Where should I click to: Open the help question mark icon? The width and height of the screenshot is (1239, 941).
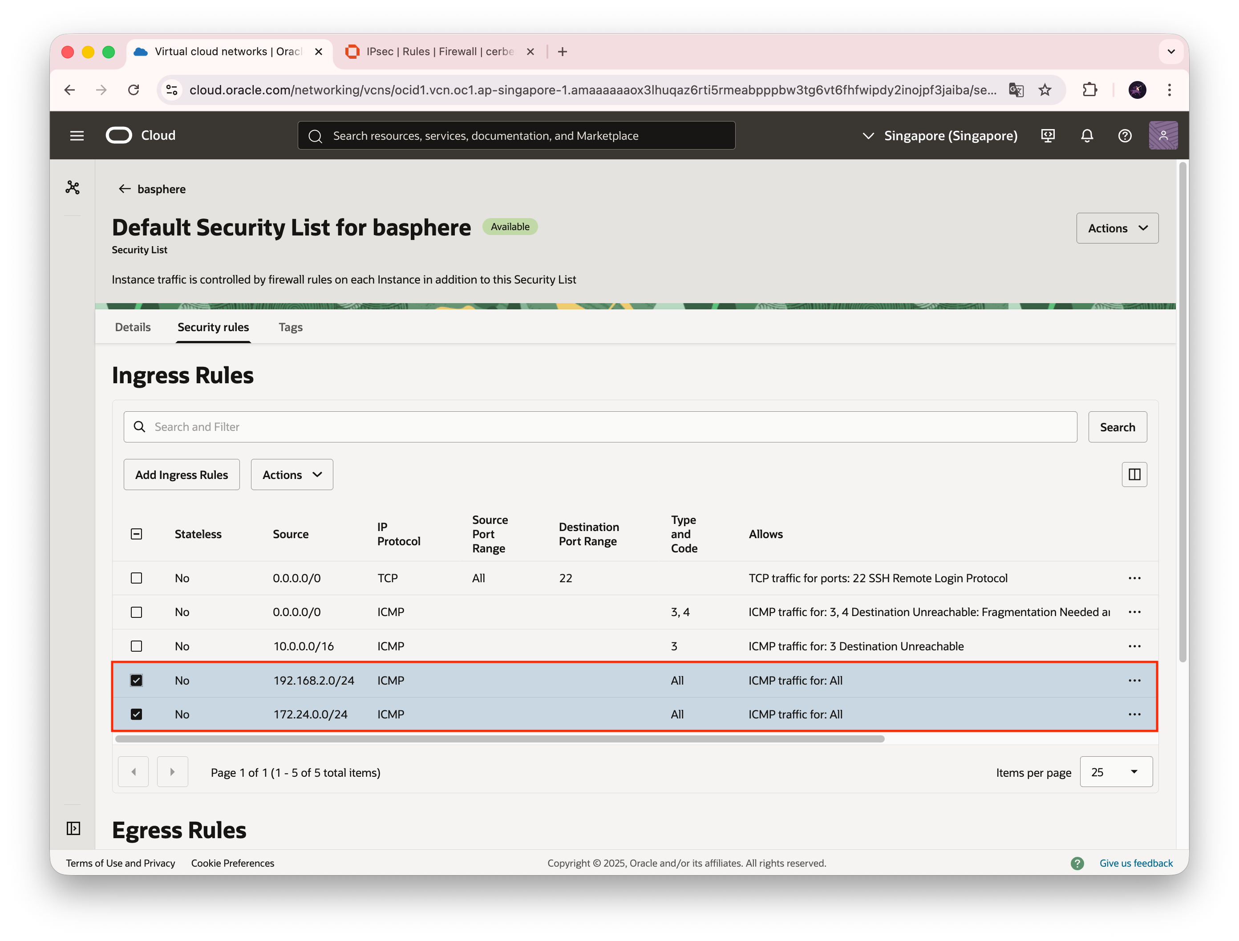pos(1124,136)
